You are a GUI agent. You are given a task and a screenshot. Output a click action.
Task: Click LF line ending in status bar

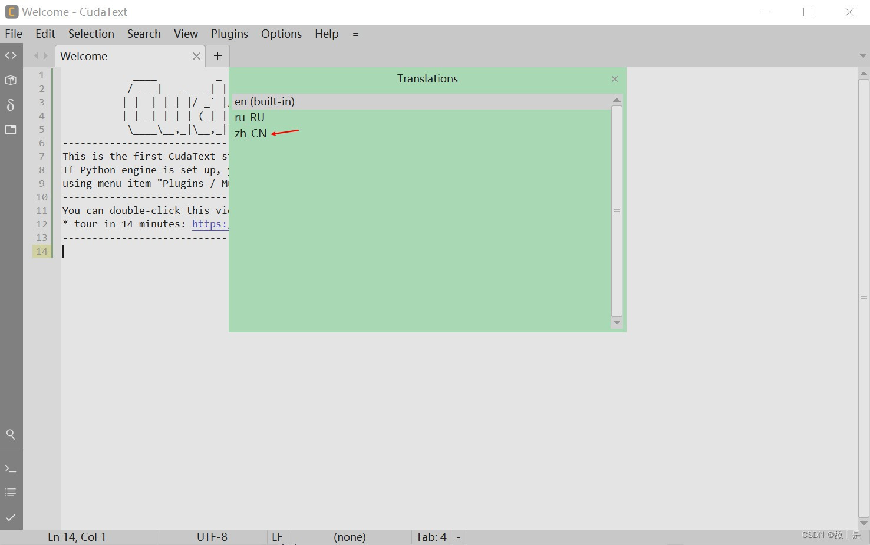click(x=277, y=537)
